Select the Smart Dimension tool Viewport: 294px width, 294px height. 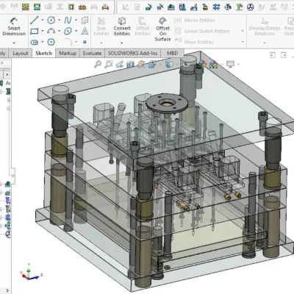[x=14, y=26]
